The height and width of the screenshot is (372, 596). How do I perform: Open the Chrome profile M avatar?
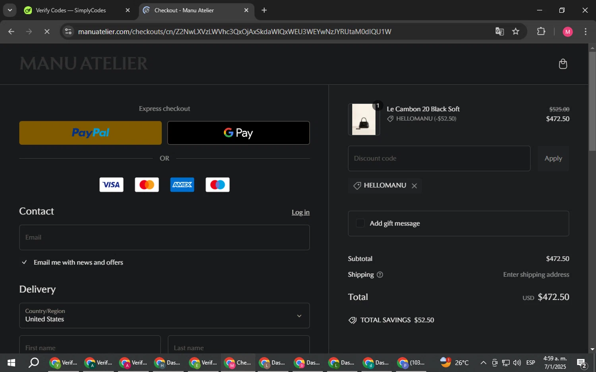(568, 32)
